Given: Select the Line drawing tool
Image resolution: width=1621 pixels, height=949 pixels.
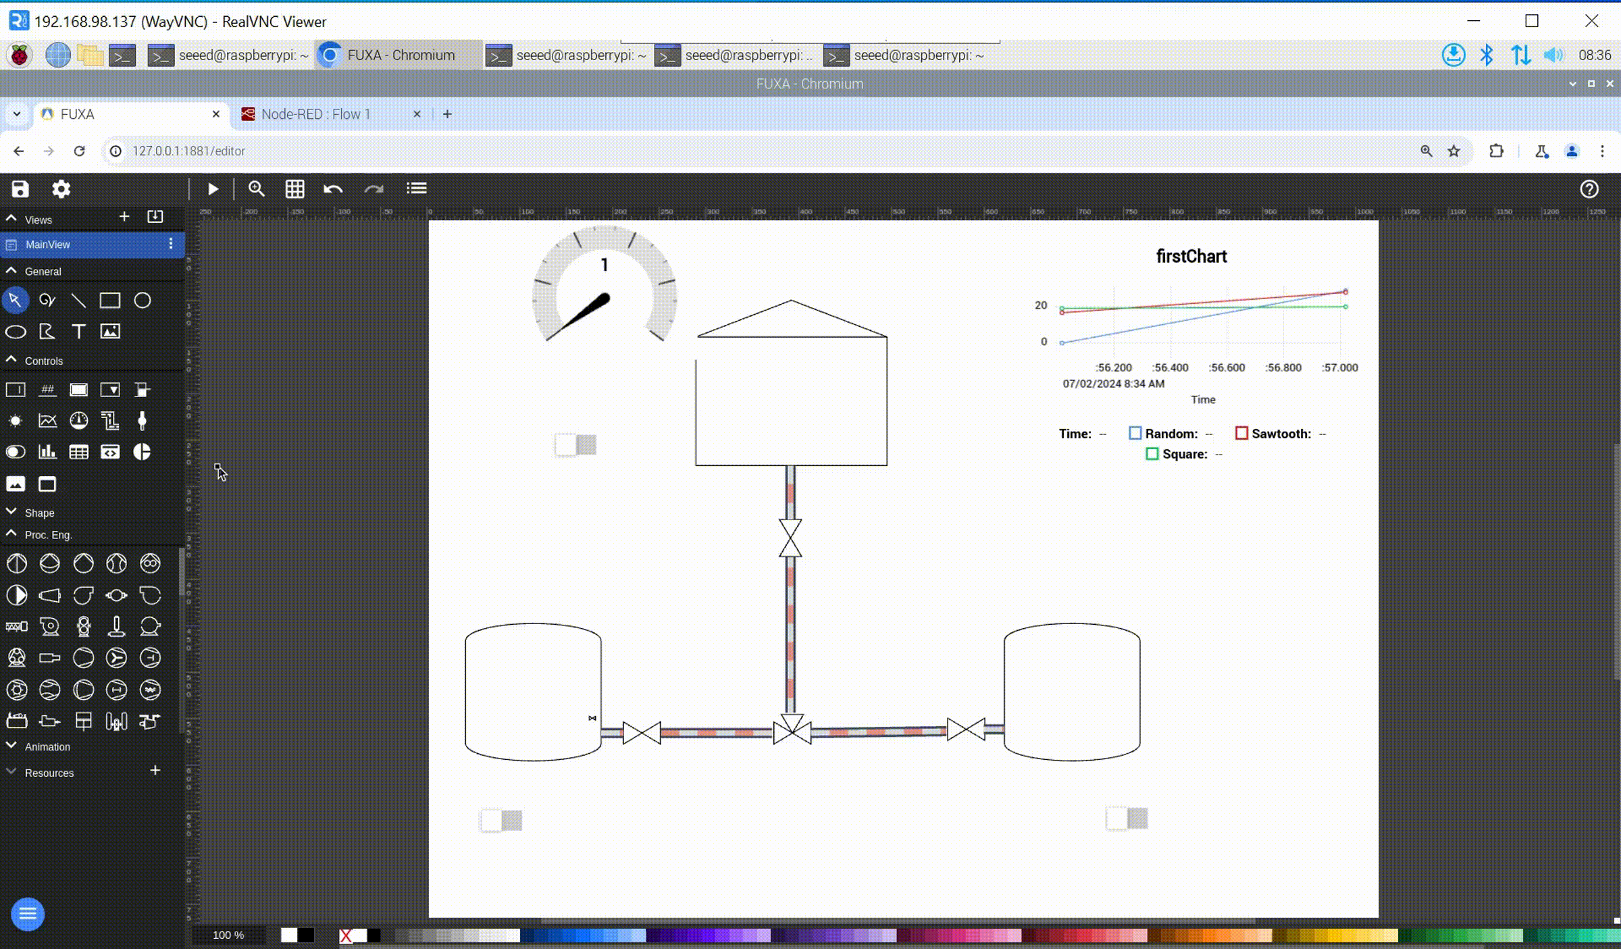Looking at the screenshot, I should click(78, 301).
